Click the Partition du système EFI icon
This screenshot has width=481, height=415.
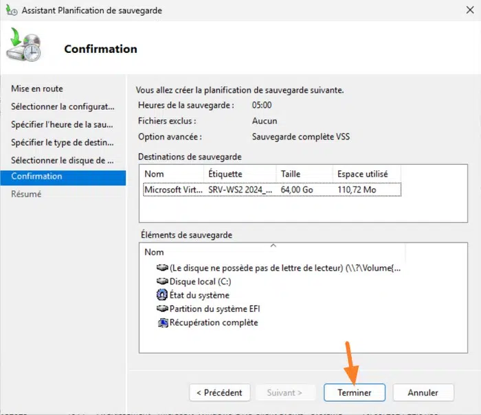pyautogui.click(x=163, y=309)
